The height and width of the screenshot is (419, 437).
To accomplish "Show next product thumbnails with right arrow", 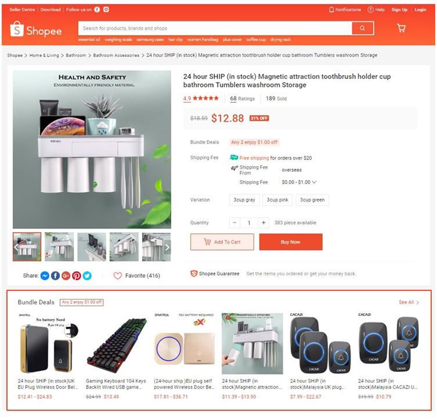I will 167,247.
